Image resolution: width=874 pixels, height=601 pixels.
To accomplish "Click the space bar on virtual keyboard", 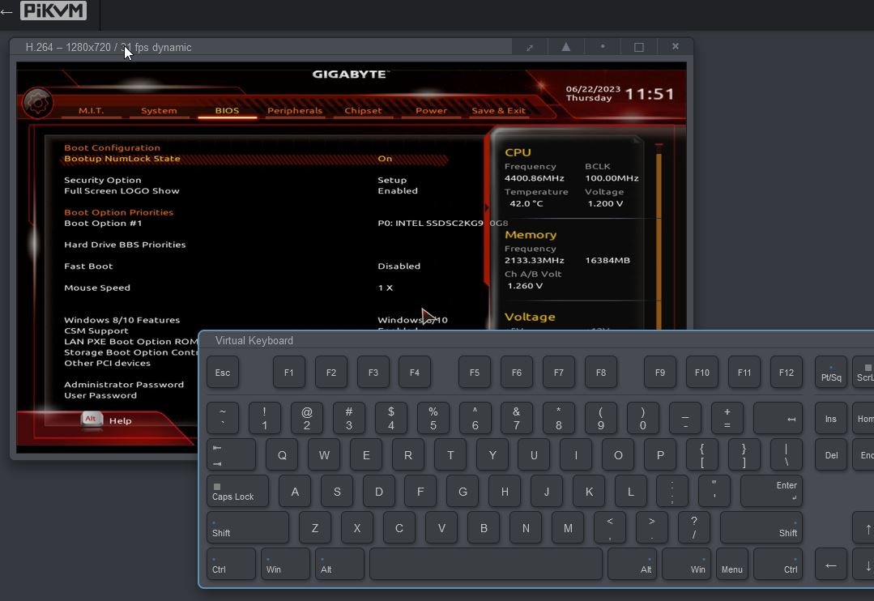I will tap(486, 565).
